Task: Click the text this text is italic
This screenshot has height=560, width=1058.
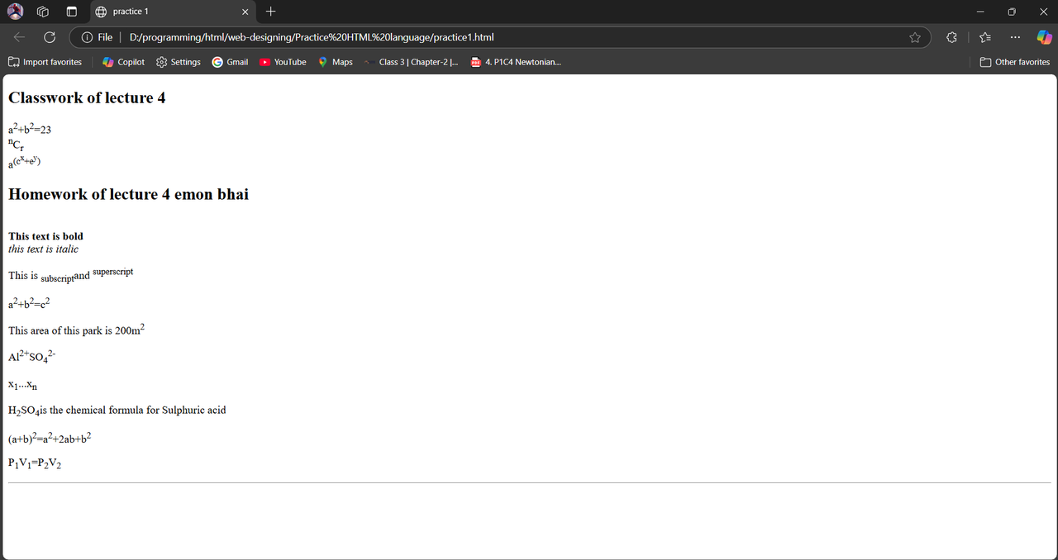Action: pyautogui.click(x=43, y=249)
